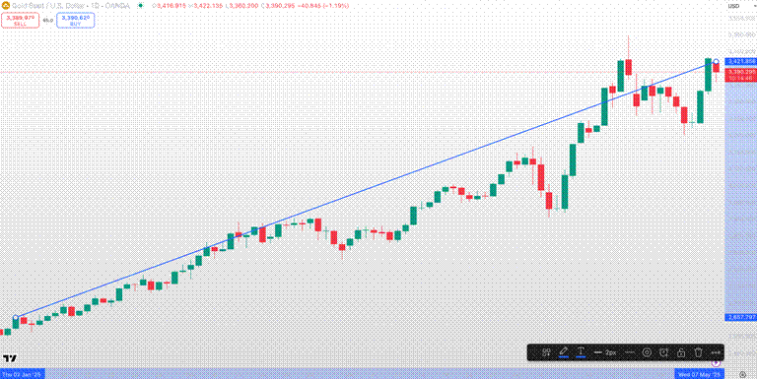
Task: Click the purple go-to-realtime arrow icon
Action: pyautogui.click(x=716, y=362)
